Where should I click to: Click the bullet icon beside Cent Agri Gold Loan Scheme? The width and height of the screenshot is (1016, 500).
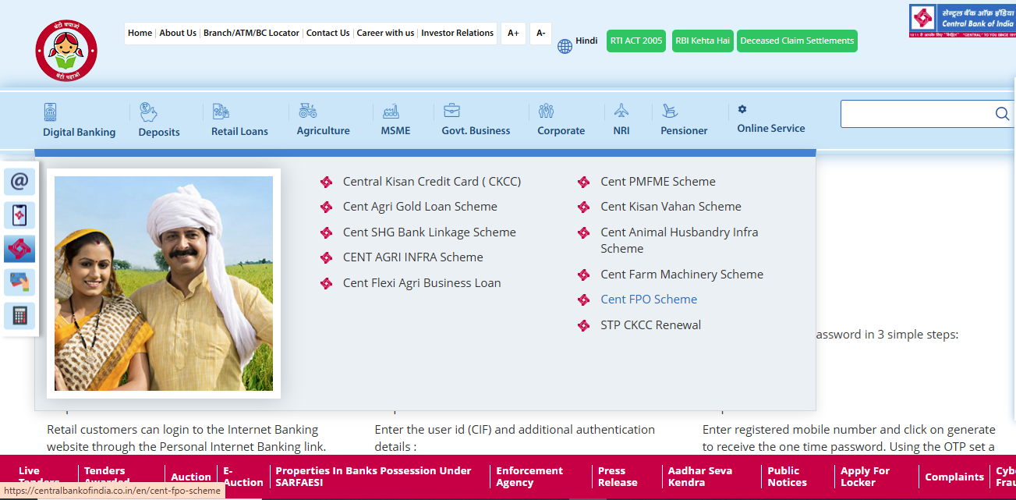pyautogui.click(x=326, y=207)
